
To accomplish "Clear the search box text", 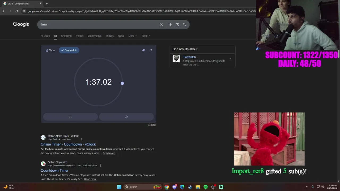I will point(161,24).
